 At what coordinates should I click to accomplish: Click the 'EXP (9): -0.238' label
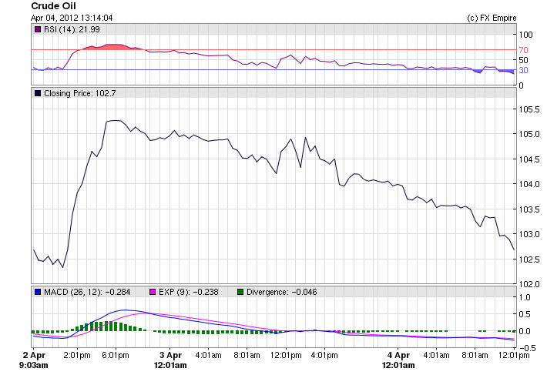point(189,292)
